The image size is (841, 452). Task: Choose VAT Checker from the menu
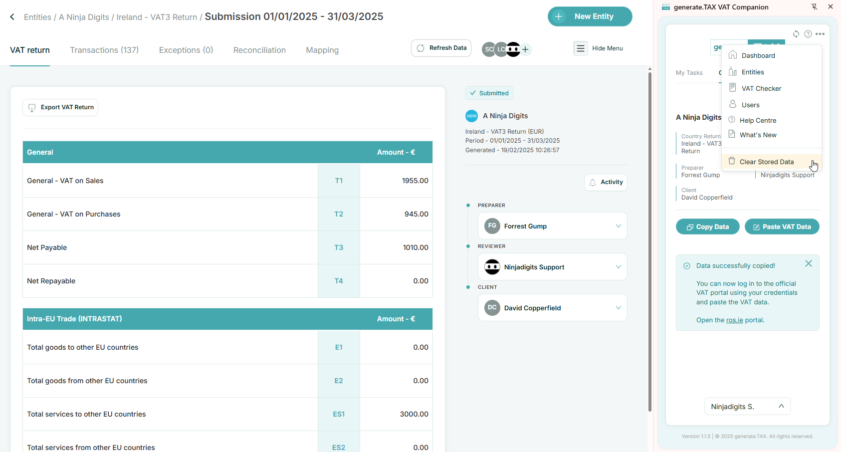click(x=761, y=88)
